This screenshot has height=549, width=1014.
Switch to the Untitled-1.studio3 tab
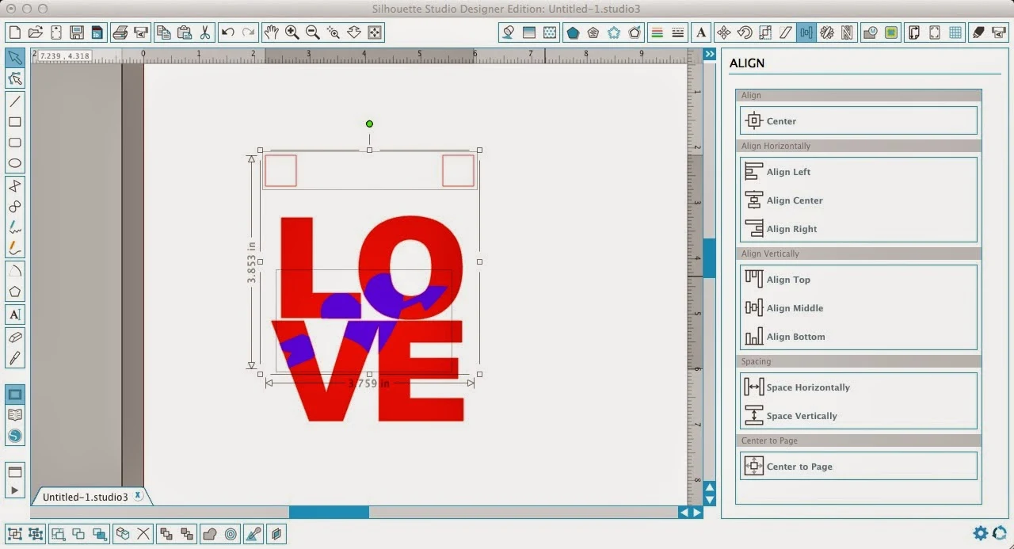(x=87, y=496)
